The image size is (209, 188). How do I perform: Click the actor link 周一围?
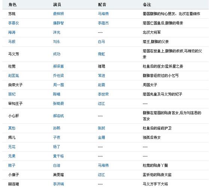click(x=58, y=85)
